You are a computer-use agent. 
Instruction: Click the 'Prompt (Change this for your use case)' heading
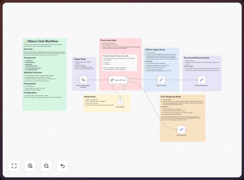[116, 56]
